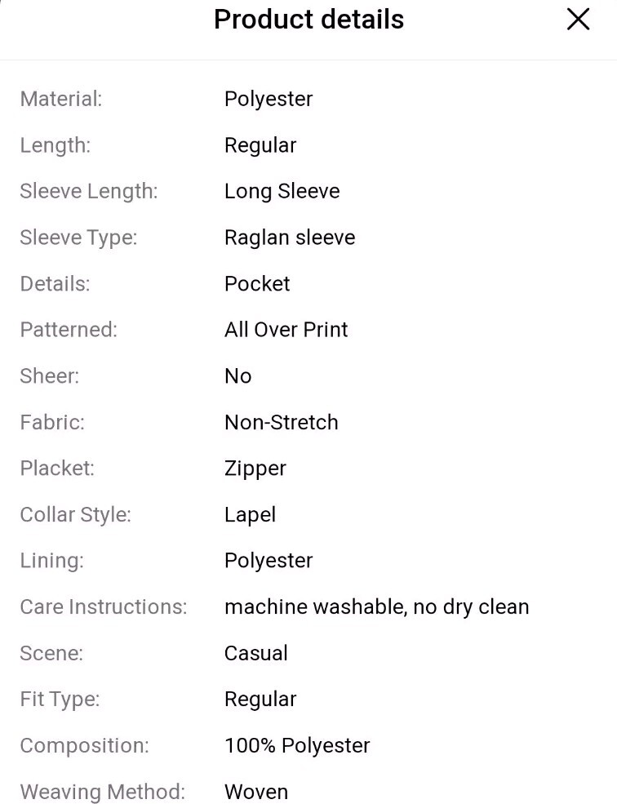Close the Product details panel

pos(578,20)
